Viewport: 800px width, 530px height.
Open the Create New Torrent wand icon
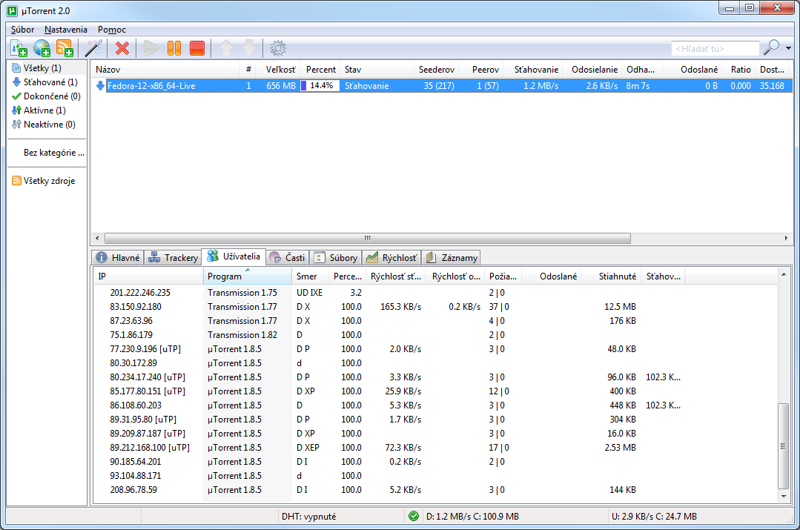(x=93, y=48)
